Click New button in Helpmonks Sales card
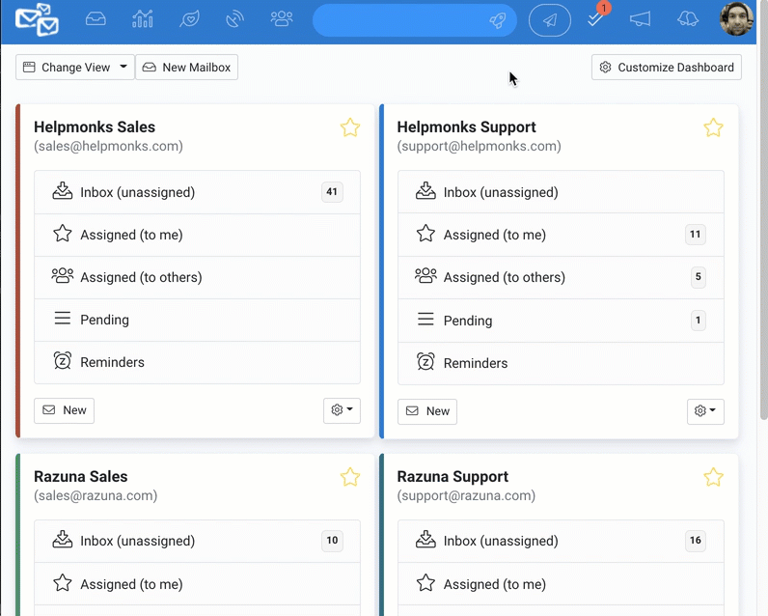This screenshot has height=616, width=768. coord(65,410)
